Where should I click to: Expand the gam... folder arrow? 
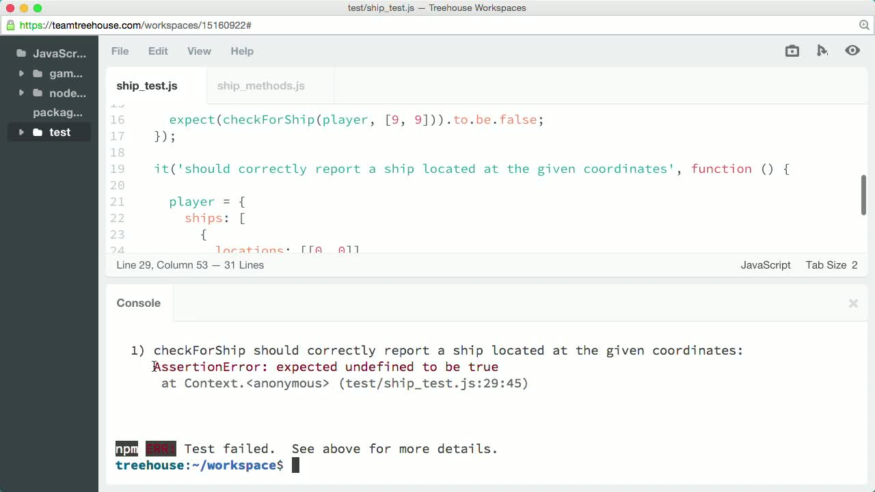coord(21,74)
